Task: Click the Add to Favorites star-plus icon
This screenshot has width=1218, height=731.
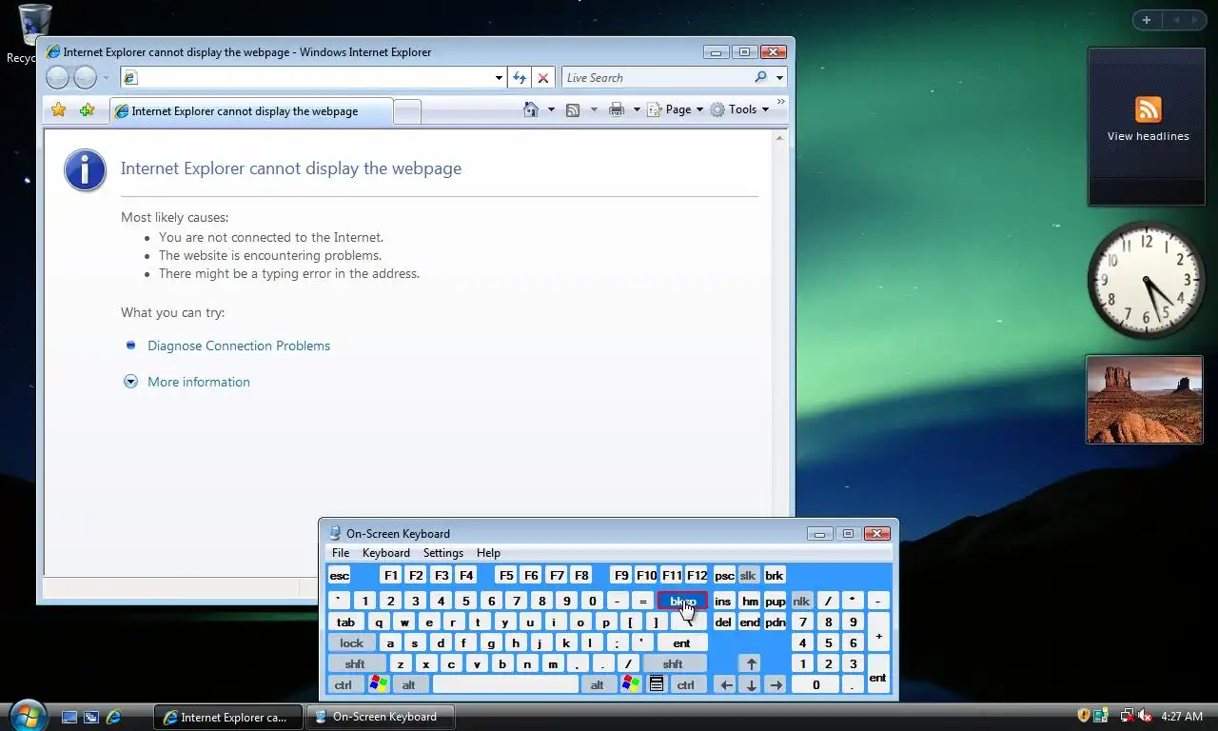Action: tap(87, 110)
